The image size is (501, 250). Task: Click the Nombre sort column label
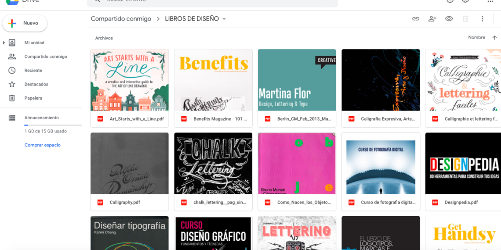click(476, 38)
